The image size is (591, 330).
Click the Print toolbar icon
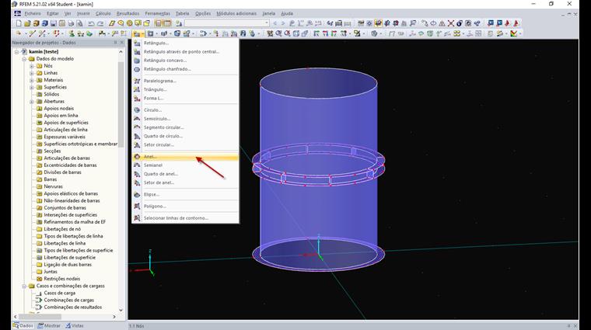(71, 23)
